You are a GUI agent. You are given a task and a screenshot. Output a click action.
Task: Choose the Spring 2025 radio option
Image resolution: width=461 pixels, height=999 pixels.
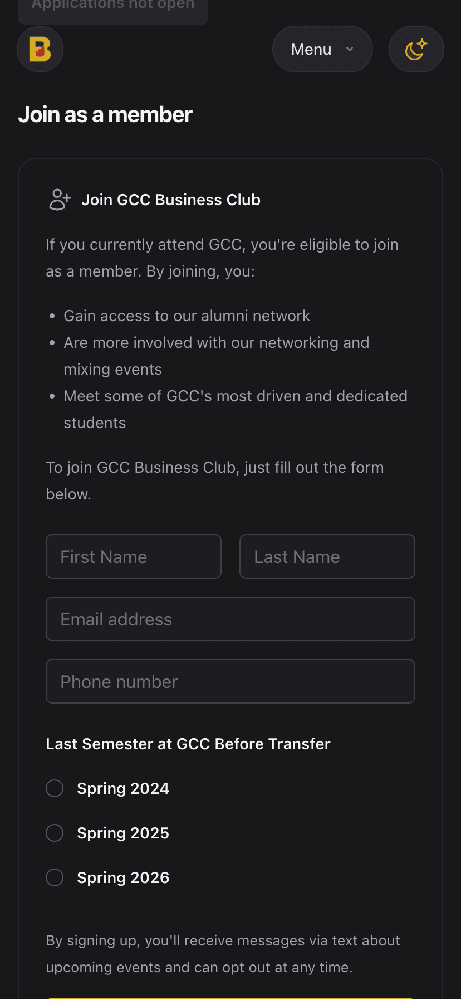[x=55, y=833]
